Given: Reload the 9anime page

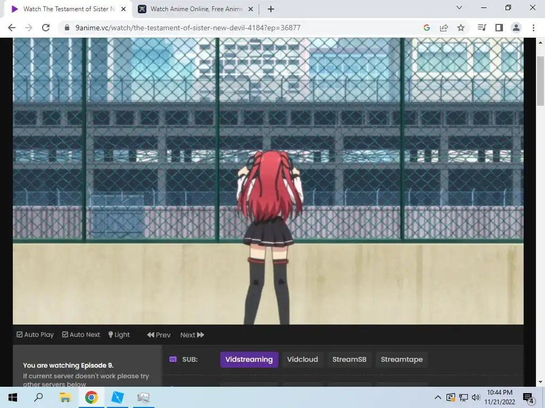Looking at the screenshot, I should pyautogui.click(x=46, y=28).
